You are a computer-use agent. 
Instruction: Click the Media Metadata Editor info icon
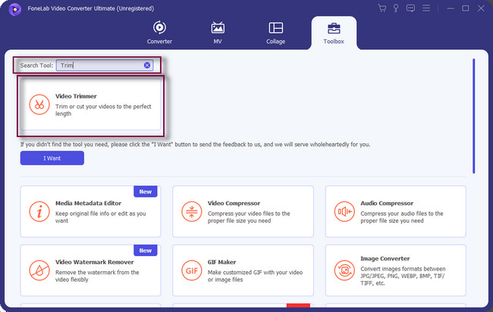tap(39, 211)
